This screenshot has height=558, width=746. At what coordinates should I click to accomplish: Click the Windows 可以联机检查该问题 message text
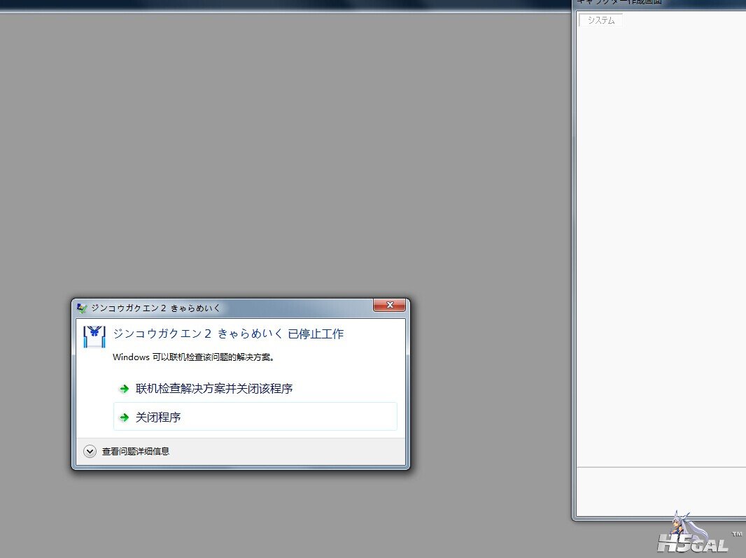[194, 357]
